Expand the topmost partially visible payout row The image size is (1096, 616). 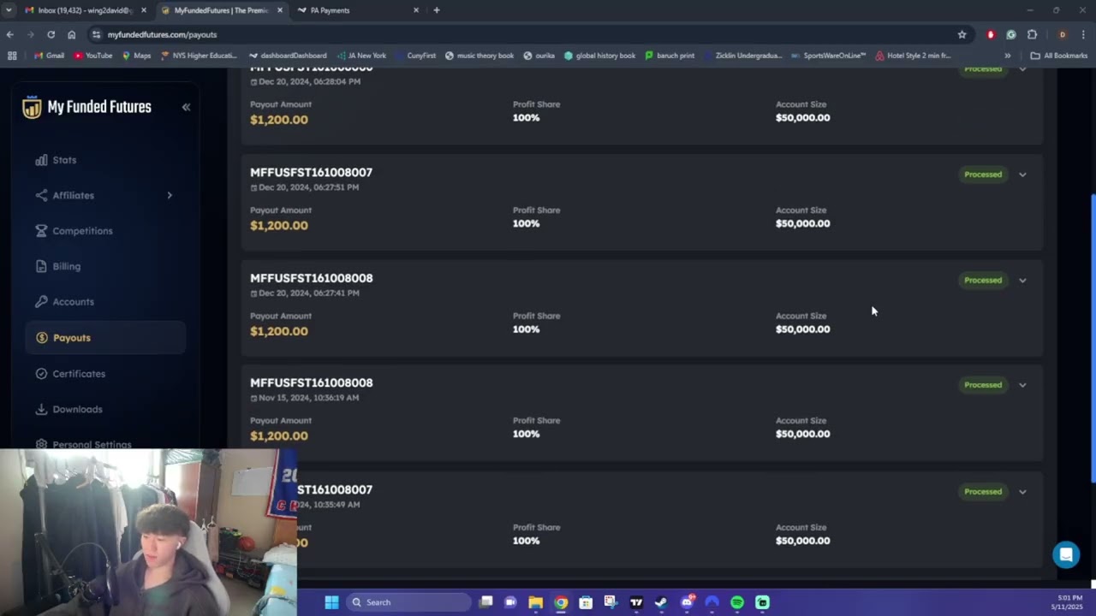pos(1022,69)
